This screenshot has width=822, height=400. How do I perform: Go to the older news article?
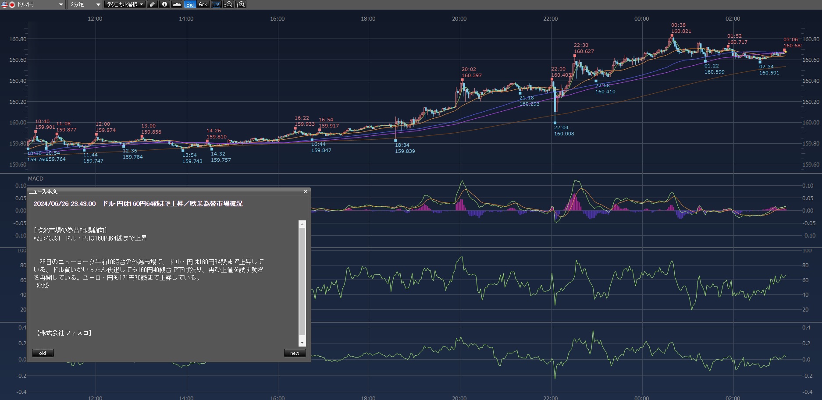click(43, 353)
